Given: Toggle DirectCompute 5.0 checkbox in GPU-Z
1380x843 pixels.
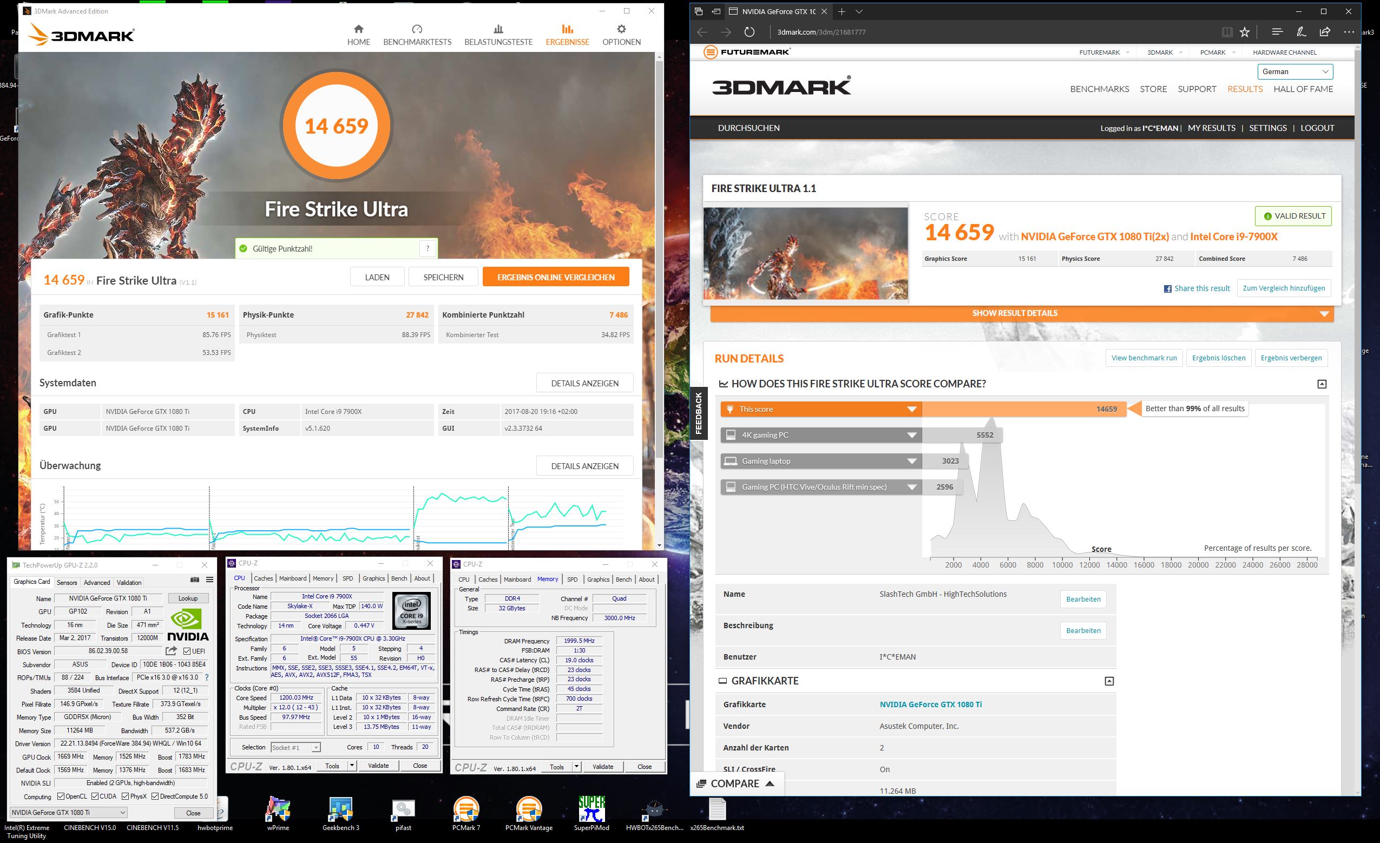Looking at the screenshot, I should coord(155,796).
